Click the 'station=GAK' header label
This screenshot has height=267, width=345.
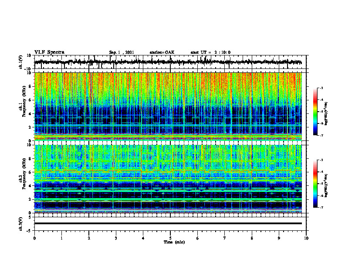point(162,52)
